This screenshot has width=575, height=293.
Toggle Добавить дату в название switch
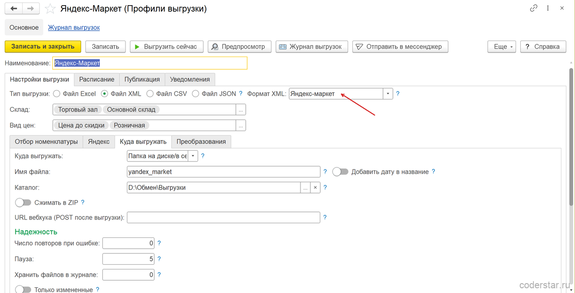point(340,172)
